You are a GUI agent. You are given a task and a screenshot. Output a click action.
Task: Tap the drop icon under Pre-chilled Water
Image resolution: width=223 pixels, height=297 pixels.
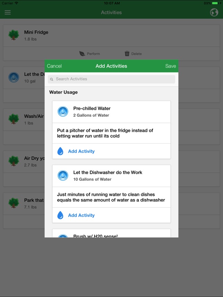point(60,151)
